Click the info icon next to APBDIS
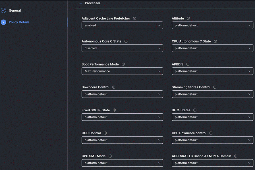Viewport: 255px width, 170px height. (x=188, y=64)
